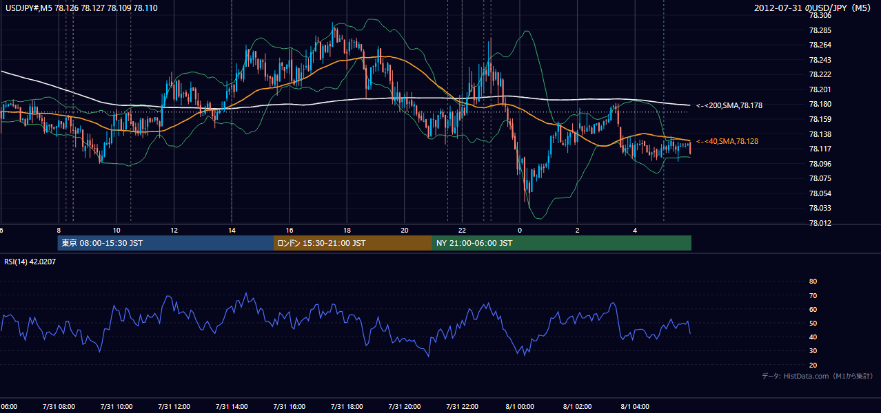Viewport: 881px width, 413px height.
Task: Click price axis label 78.180
Action: pyautogui.click(x=820, y=104)
